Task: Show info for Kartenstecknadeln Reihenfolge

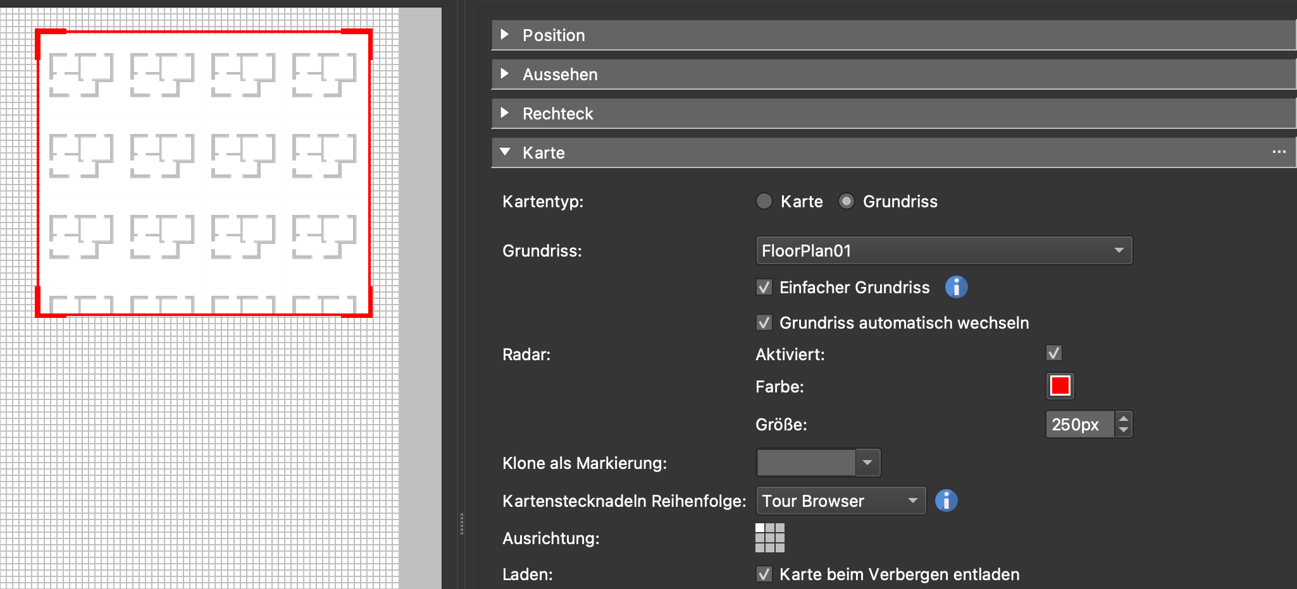Action: pyautogui.click(x=946, y=501)
